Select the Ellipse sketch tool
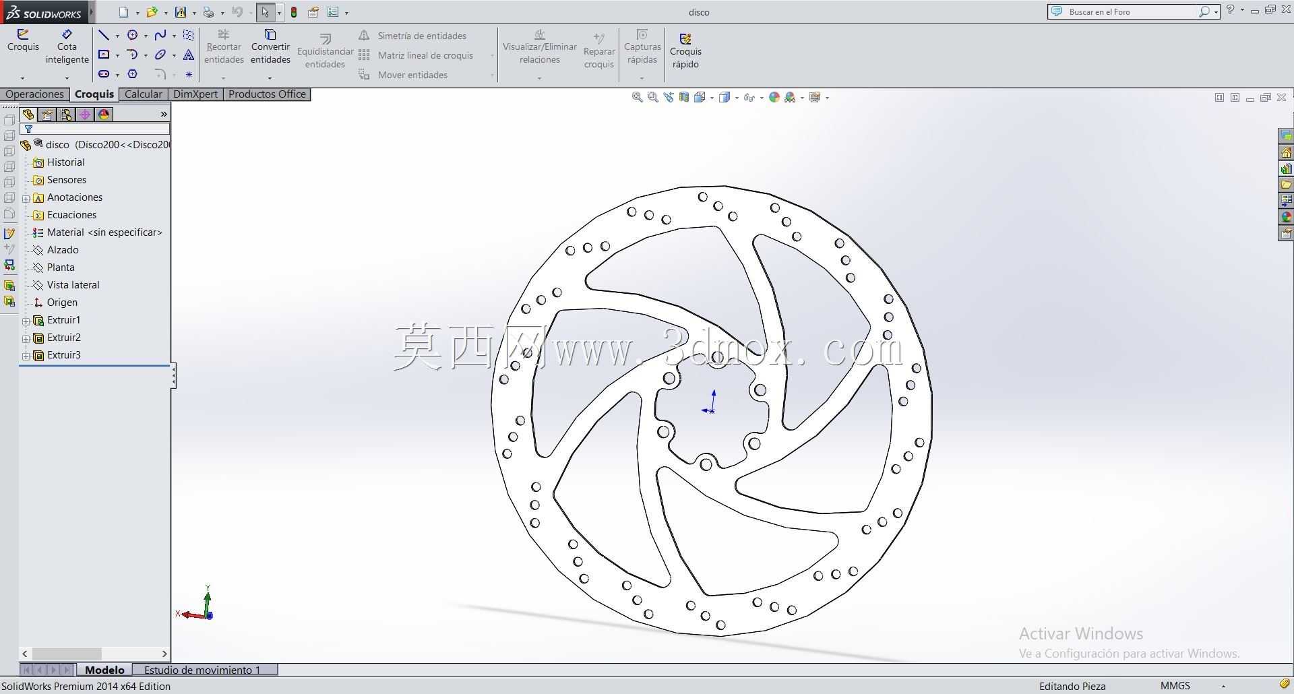Viewport: 1294px width, 694px height. tap(160, 55)
